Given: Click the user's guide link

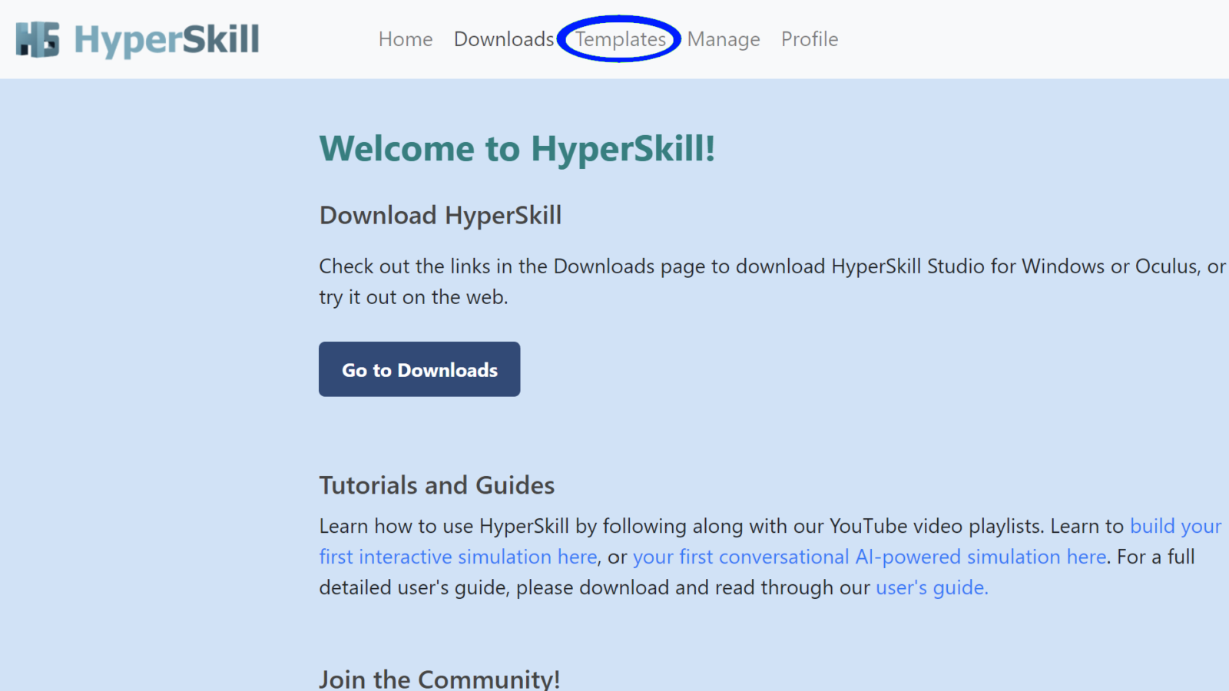Looking at the screenshot, I should point(931,587).
